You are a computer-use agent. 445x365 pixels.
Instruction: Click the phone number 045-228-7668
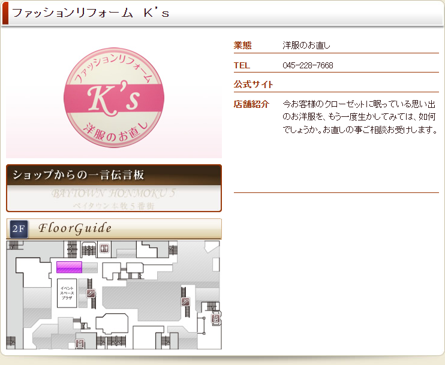pyautogui.click(x=308, y=65)
